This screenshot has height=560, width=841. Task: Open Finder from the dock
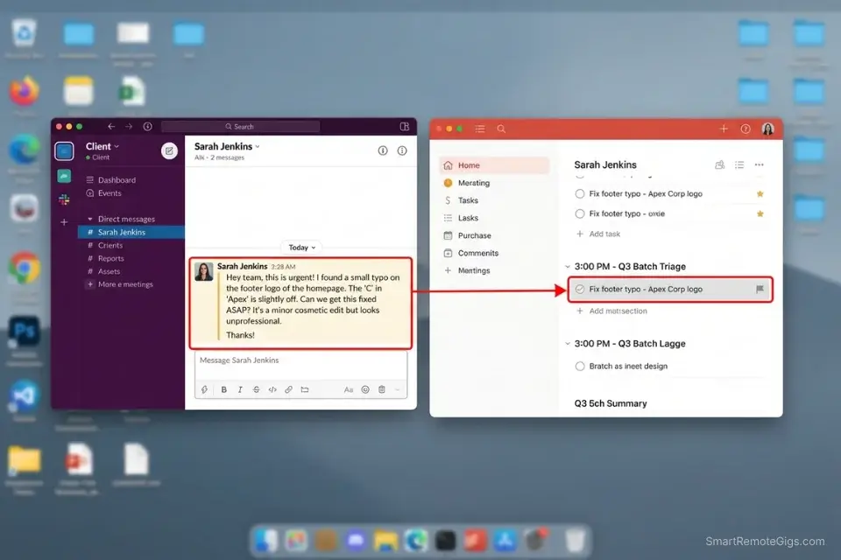(x=266, y=541)
